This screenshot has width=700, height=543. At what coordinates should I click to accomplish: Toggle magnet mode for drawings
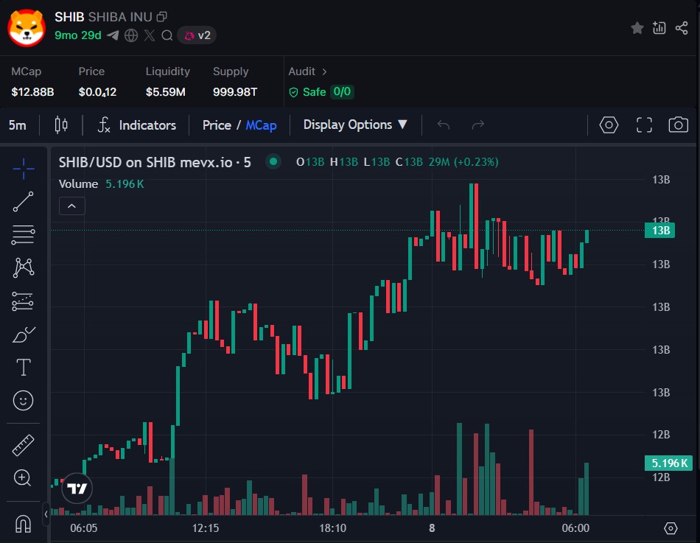click(24, 523)
